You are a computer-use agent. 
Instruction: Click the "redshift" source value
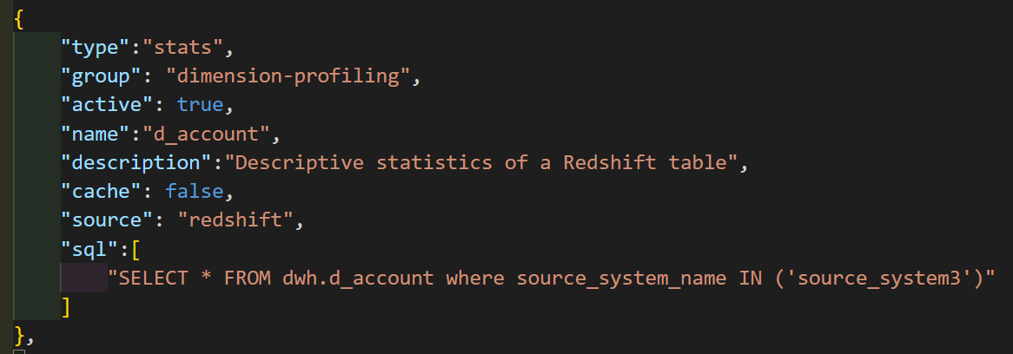[236, 220]
